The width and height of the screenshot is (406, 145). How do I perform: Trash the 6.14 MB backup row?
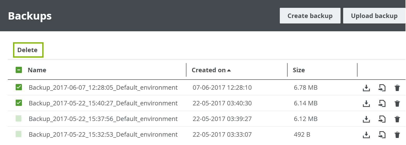coord(397,104)
